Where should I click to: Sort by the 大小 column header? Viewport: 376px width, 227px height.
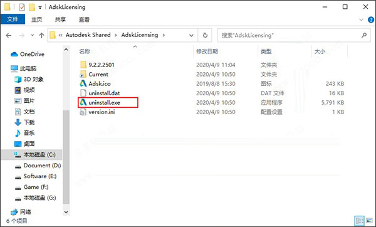click(320, 51)
